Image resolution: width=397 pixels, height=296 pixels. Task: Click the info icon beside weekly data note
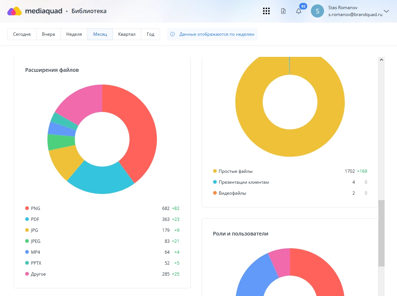tap(173, 34)
